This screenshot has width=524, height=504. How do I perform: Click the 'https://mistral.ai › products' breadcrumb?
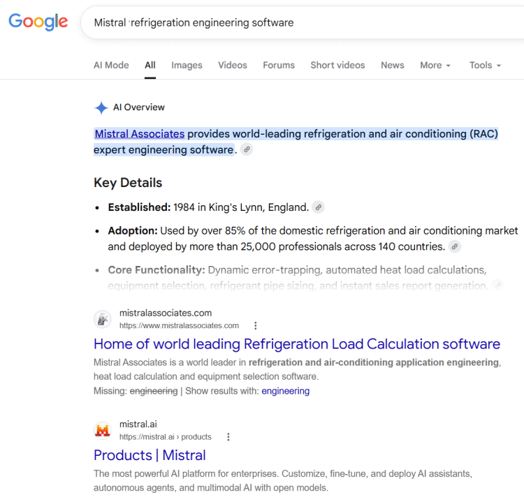tap(166, 437)
